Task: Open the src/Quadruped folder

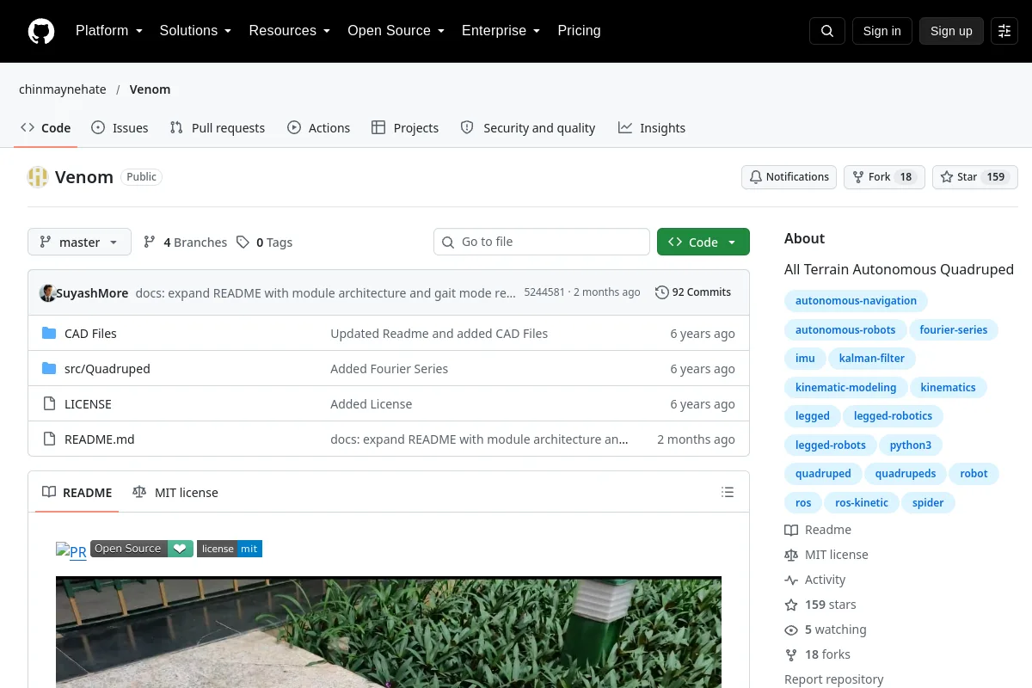Action: (107, 369)
